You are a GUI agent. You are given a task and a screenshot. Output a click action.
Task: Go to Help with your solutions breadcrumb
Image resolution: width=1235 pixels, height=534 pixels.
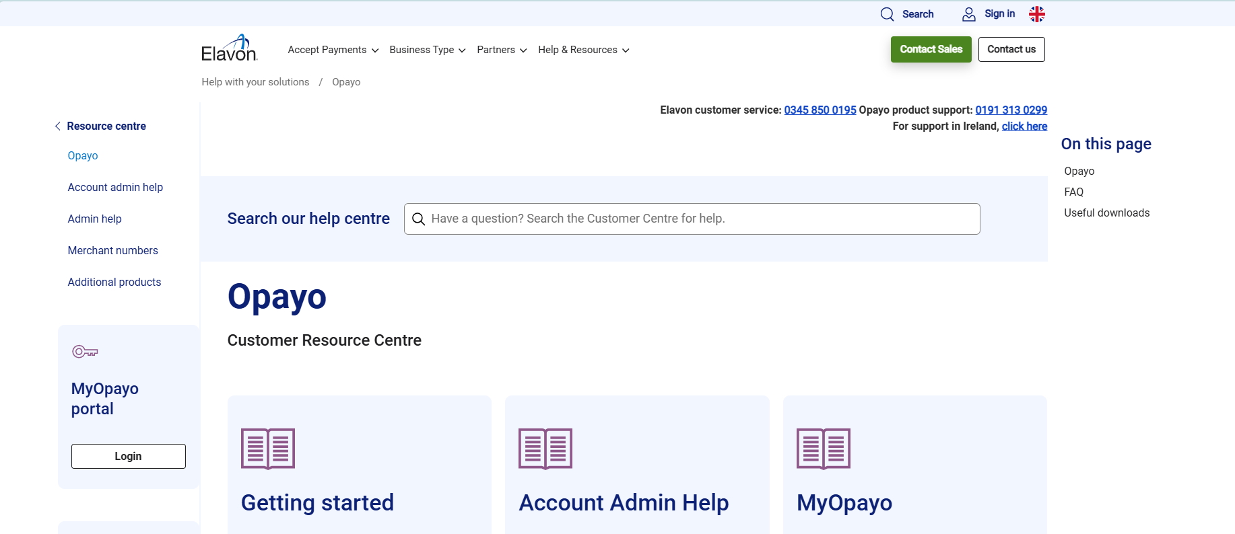point(255,82)
